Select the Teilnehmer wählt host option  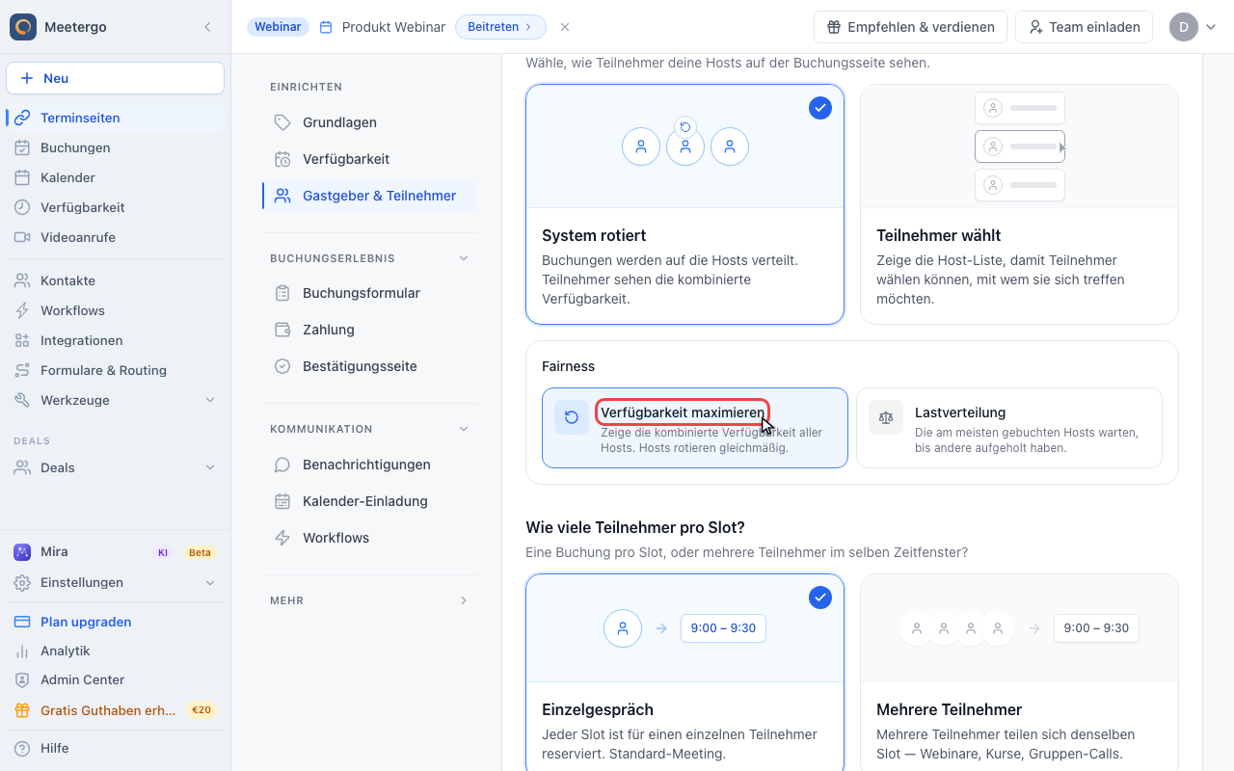pos(1019,204)
